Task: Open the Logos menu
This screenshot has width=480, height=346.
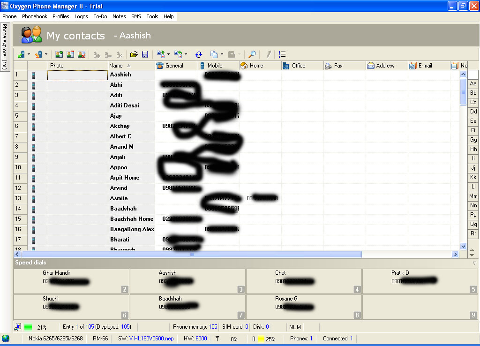Action: point(81,16)
